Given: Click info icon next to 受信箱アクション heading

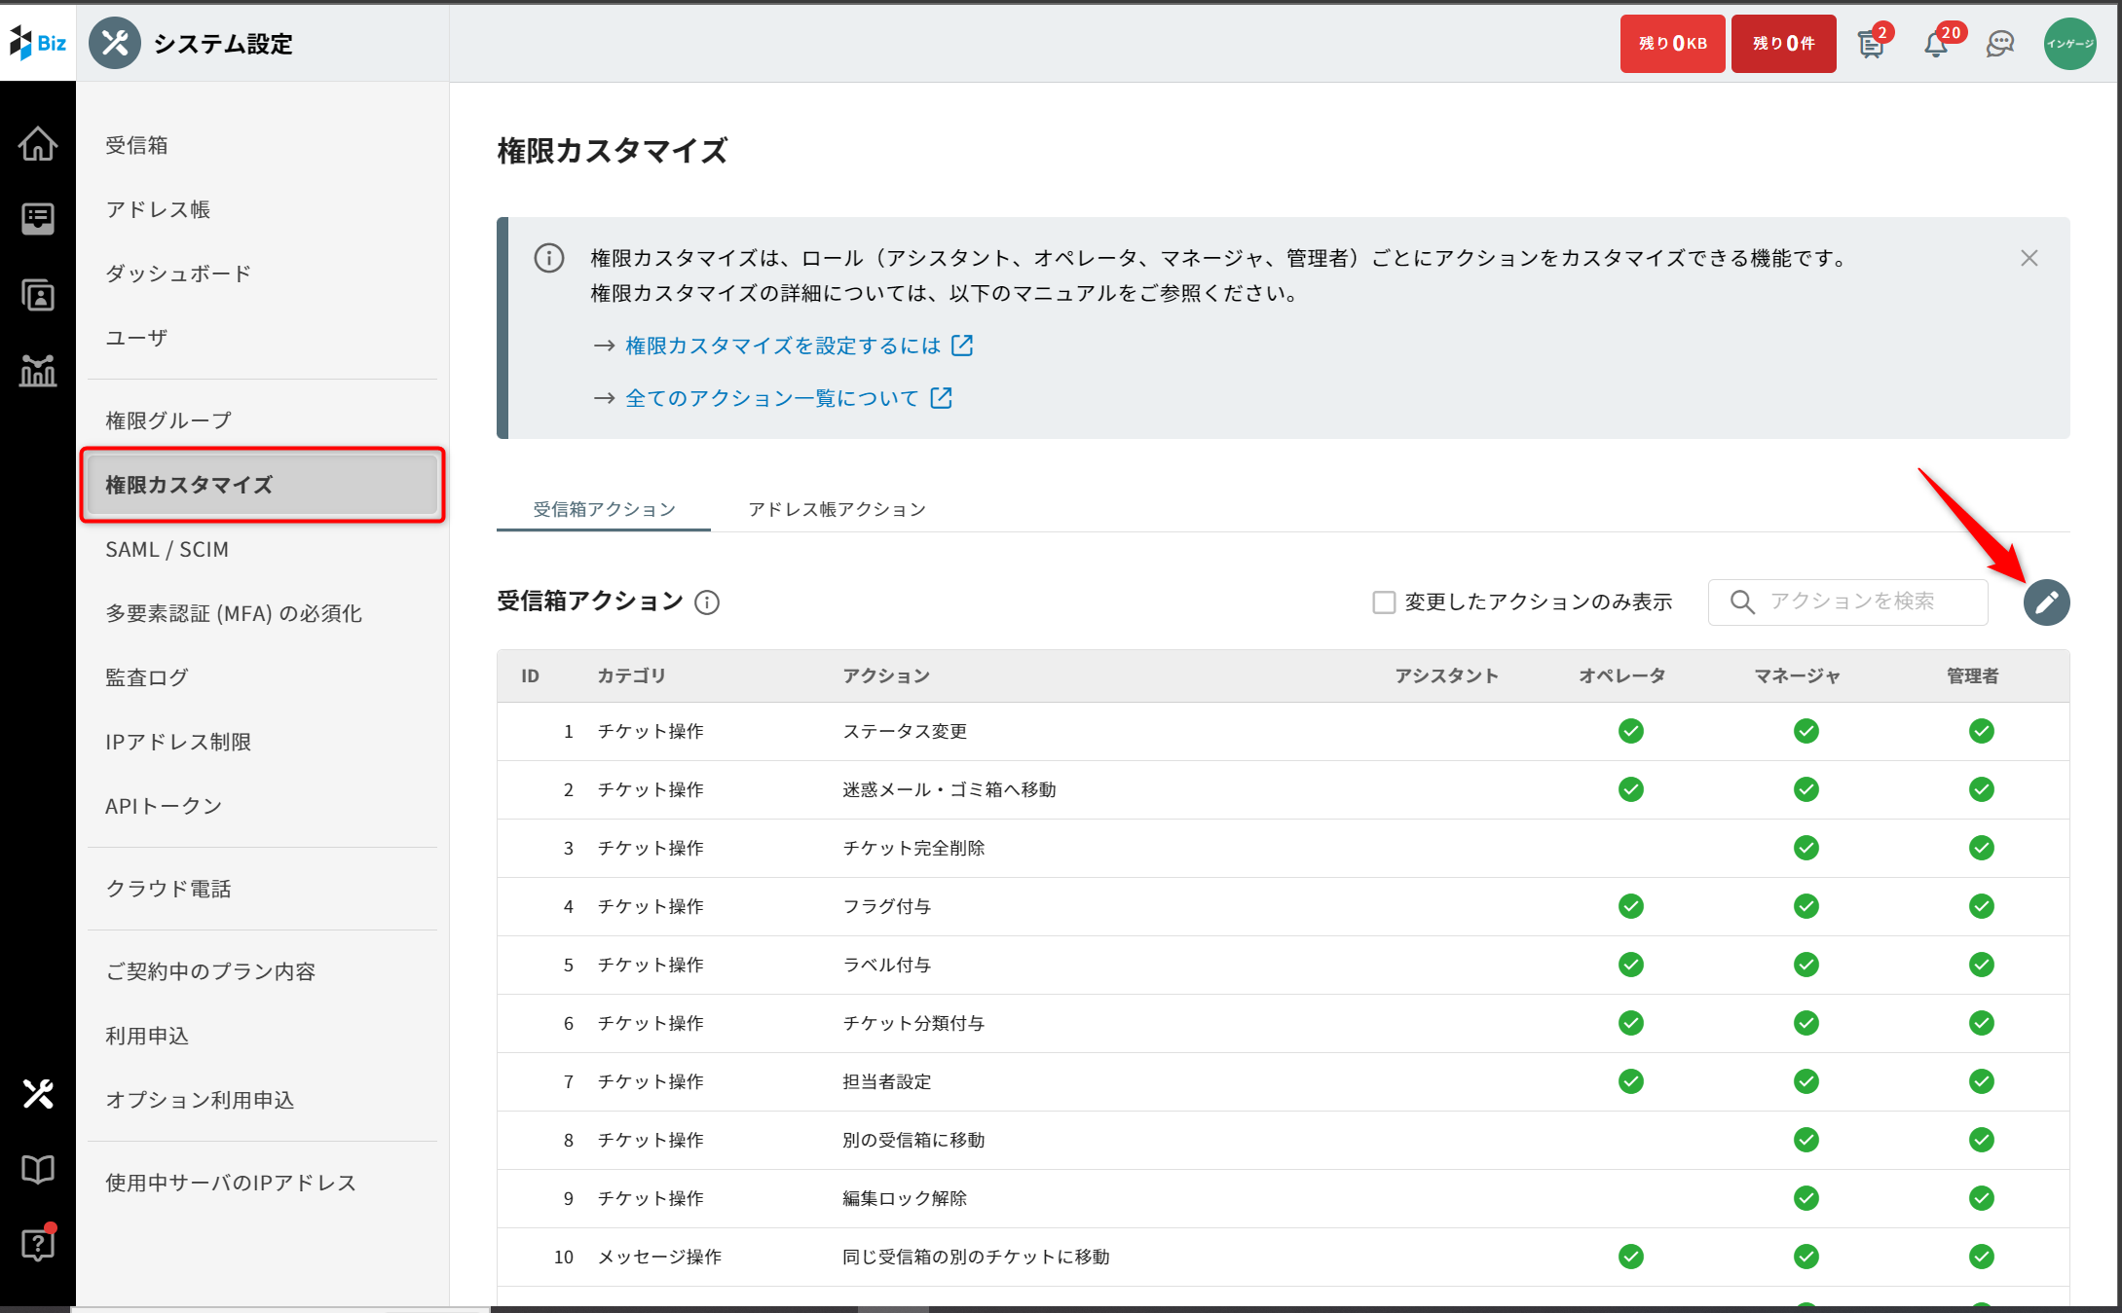Looking at the screenshot, I should [x=707, y=603].
